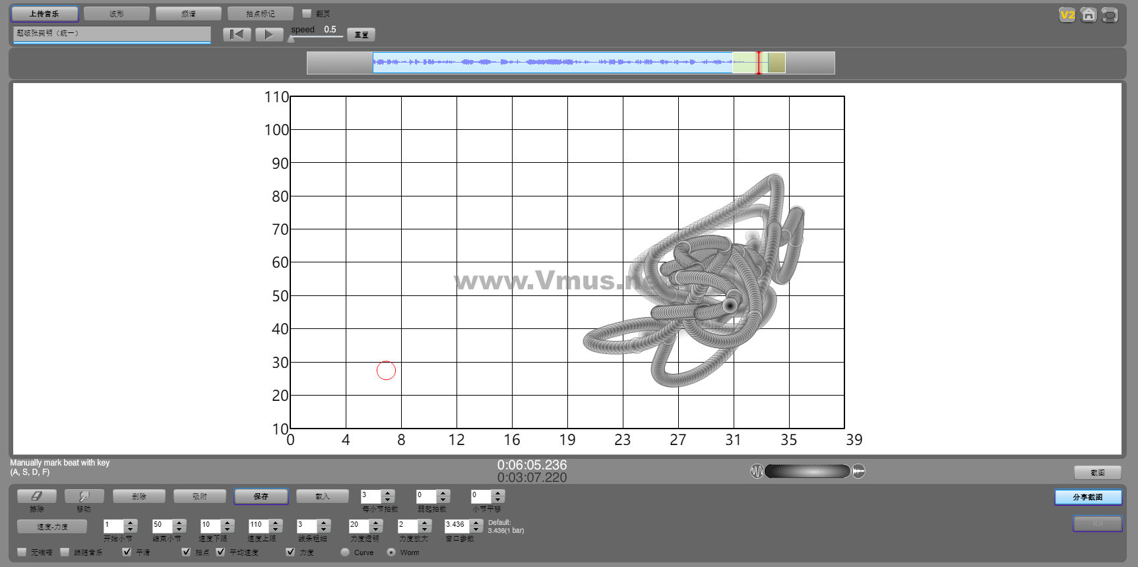Uncheck the 平滑 smoothing checkbox

(x=127, y=552)
